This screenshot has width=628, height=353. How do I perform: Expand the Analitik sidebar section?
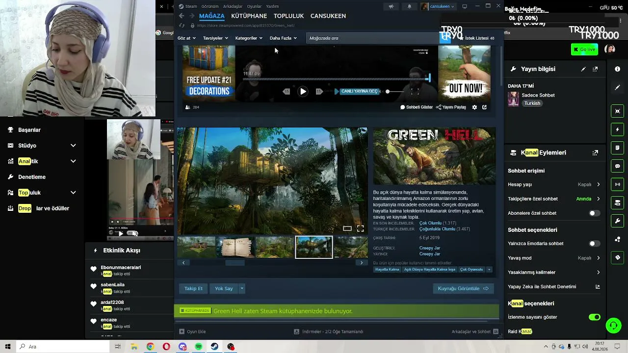73,161
